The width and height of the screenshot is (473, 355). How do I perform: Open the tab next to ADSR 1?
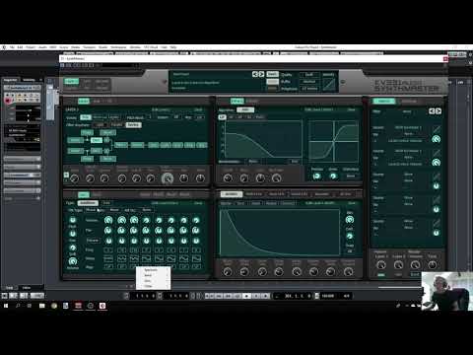click(x=253, y=194)
